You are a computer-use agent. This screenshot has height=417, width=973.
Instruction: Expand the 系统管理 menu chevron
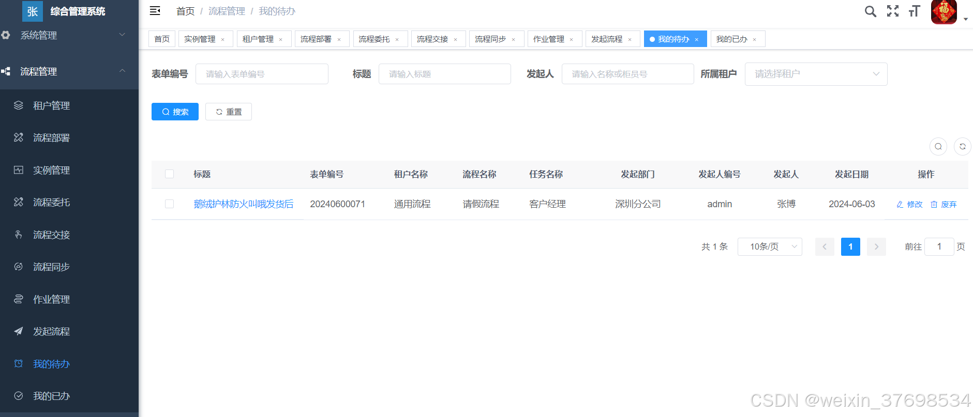click(123, 35)
